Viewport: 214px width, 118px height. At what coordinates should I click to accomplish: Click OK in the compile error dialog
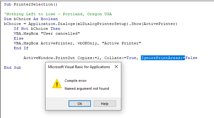tap(80, 104)
